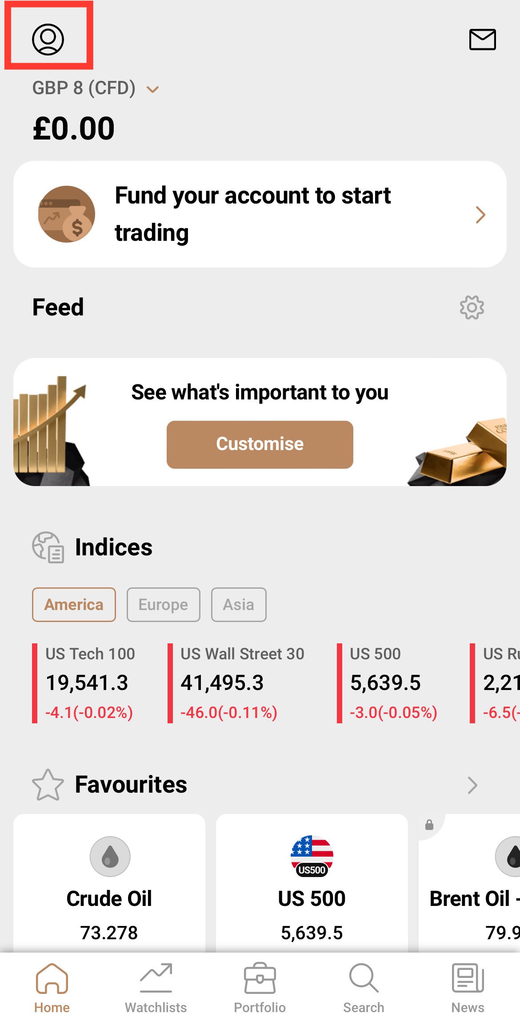The image size is (520, 1033).
Task: Open the US Wall Street 30 index
Action: pos(242,683)
